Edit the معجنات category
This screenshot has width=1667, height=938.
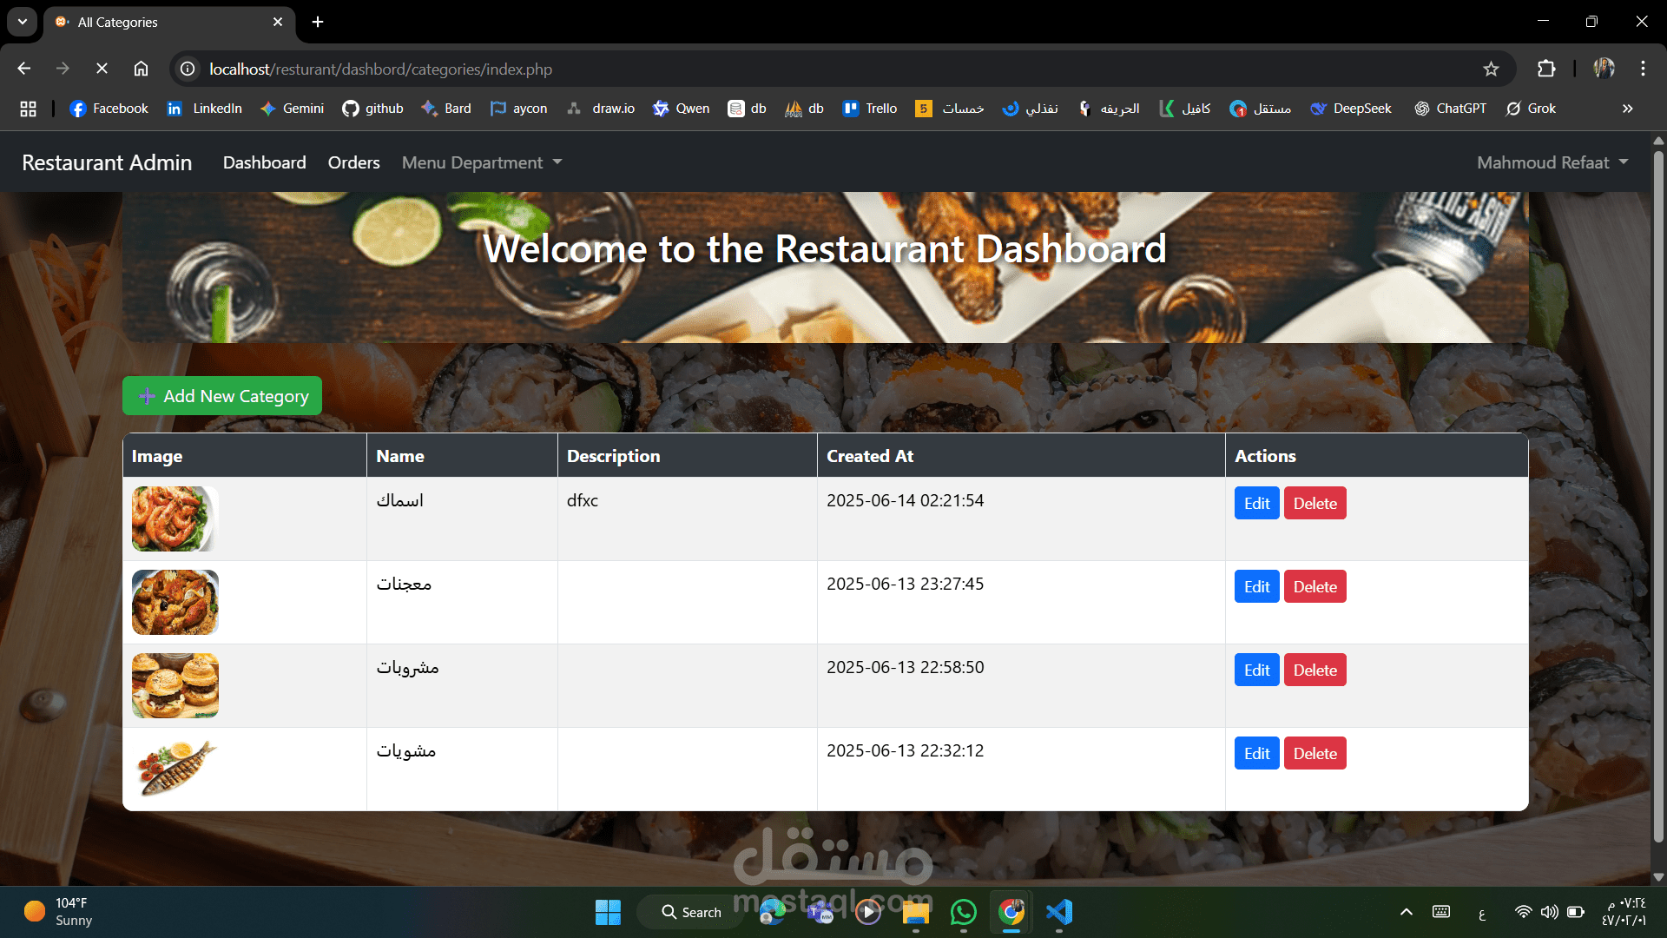[x=1256, y=587]
